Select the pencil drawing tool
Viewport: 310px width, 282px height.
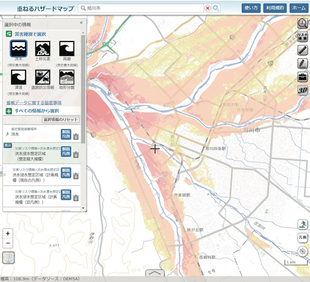point(303,63)
